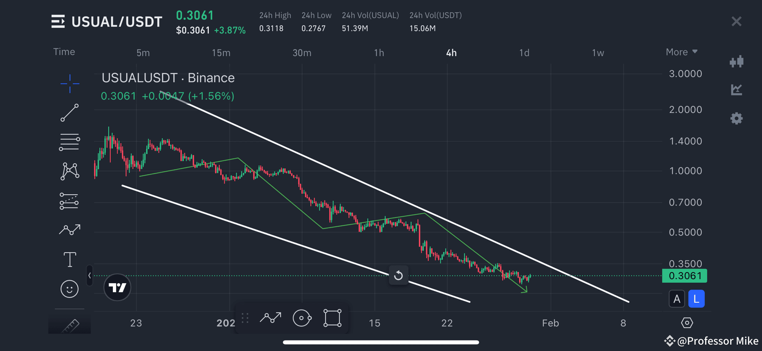Close the chart with the X

pyautogui.click(x=737, y=21)
